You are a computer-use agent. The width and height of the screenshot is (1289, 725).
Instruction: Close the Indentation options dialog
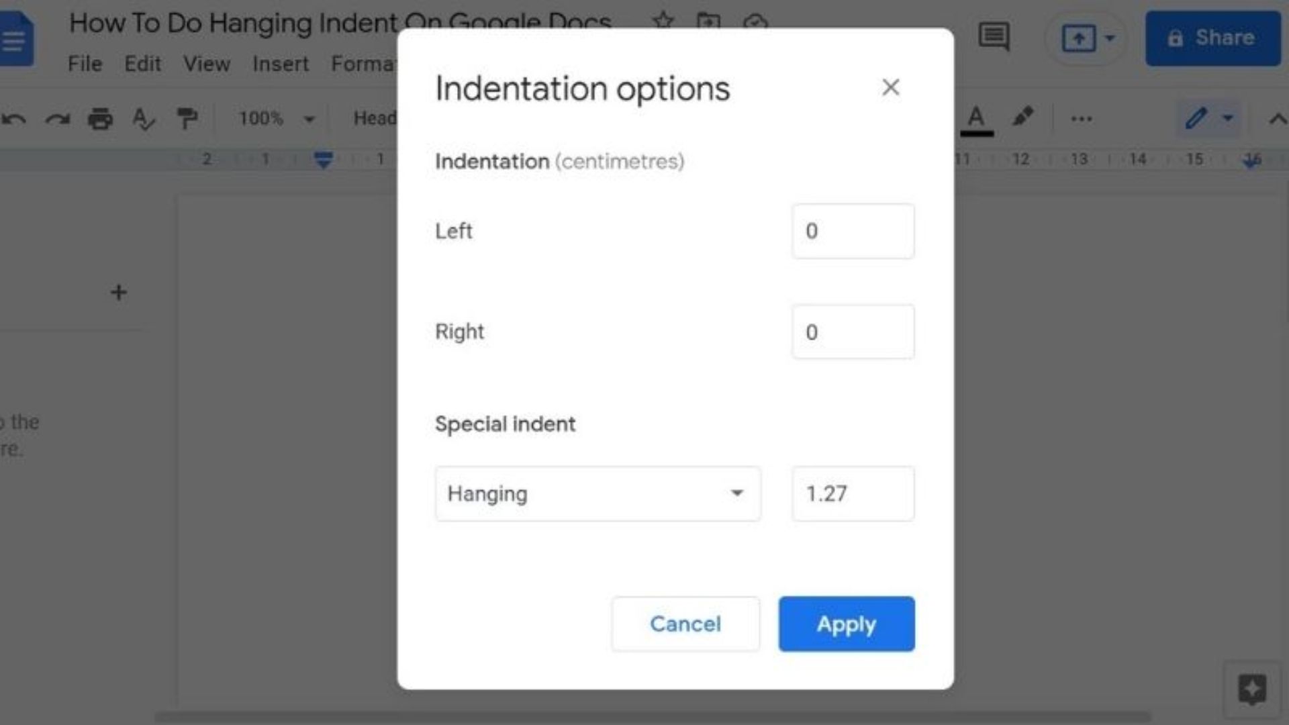pyautogui.click(x=891, y=87)
